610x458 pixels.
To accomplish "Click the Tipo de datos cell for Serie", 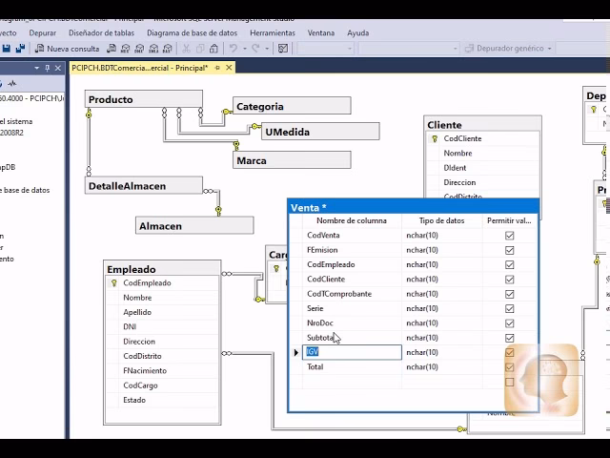I will click(442, 308).
